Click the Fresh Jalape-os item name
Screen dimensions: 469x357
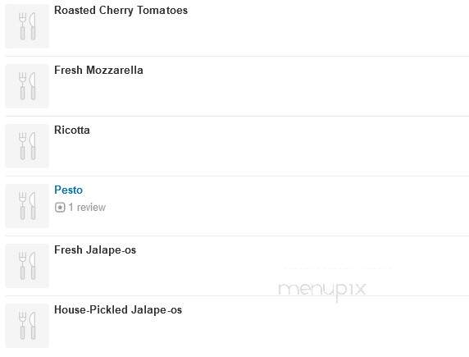coord(95,249)
